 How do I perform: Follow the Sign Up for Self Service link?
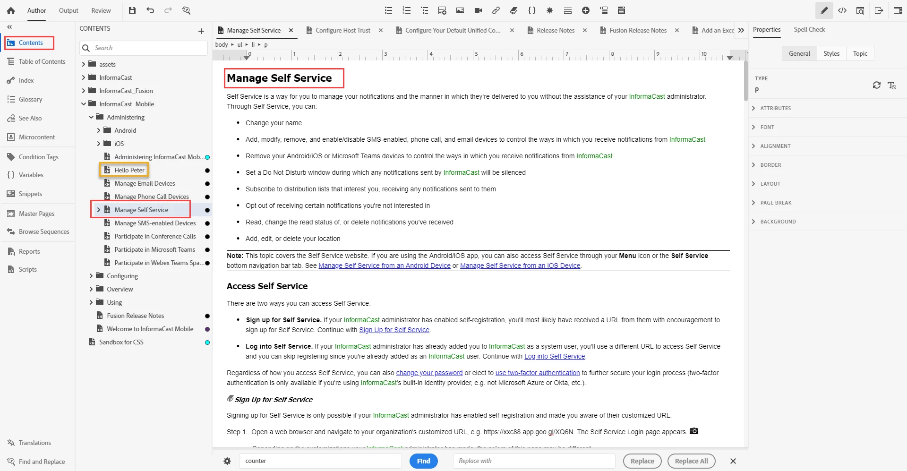pos(394,330)
